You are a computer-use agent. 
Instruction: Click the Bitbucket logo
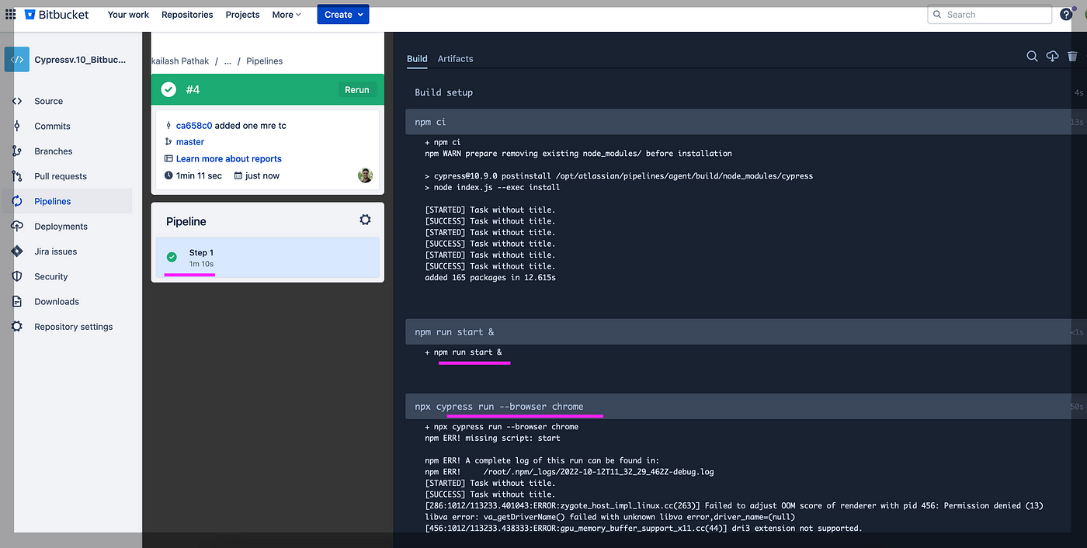pyautogui.click(x=57, y=15)
